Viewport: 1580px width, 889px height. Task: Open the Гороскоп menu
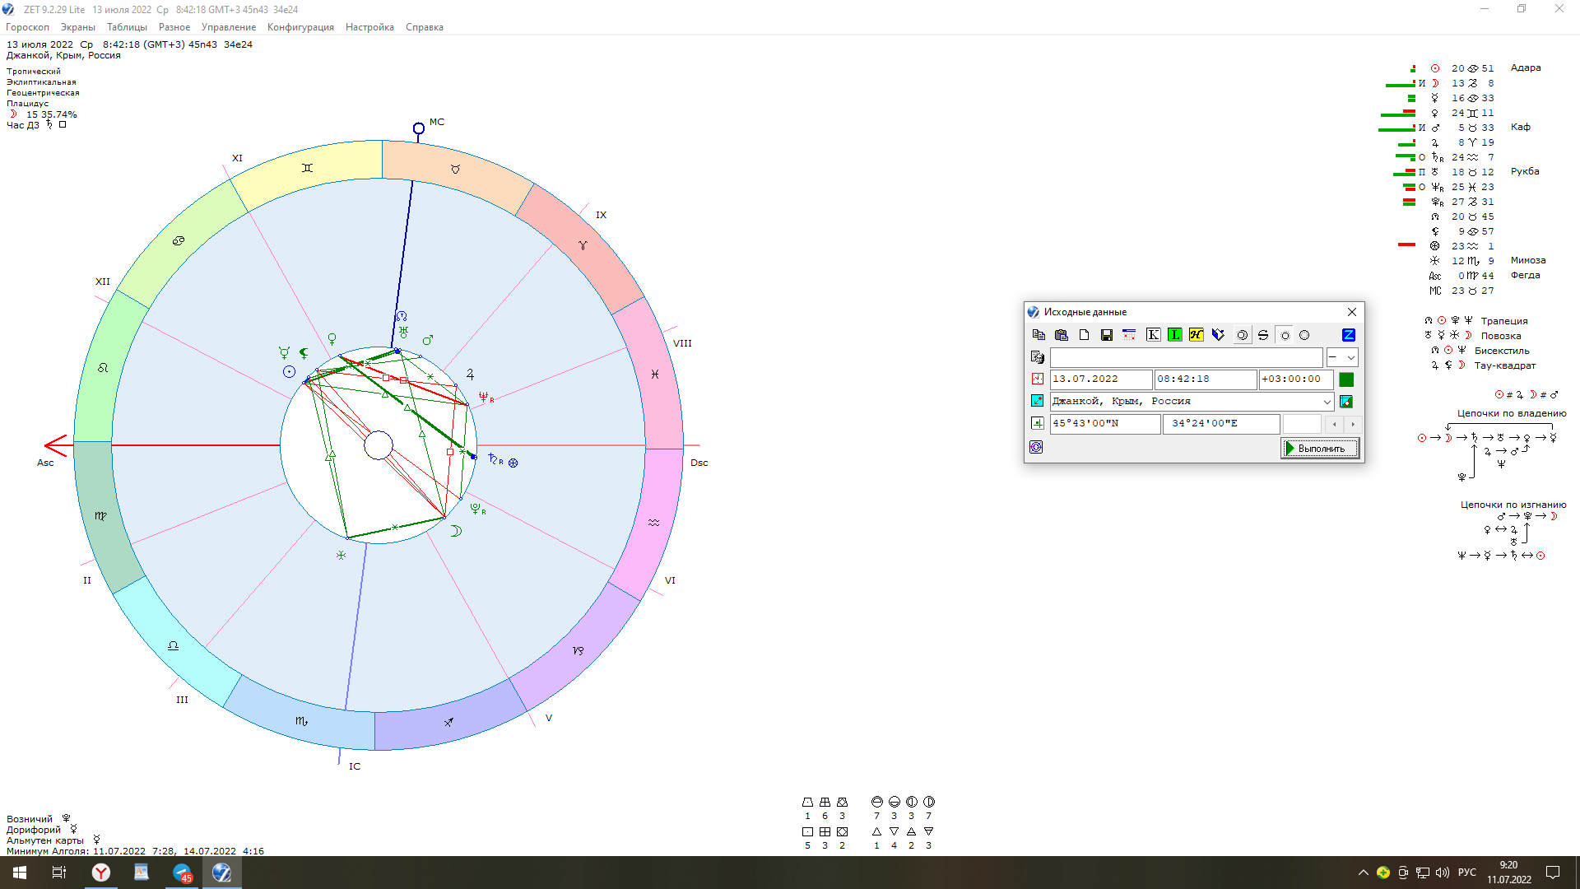(x=27, y=27)
